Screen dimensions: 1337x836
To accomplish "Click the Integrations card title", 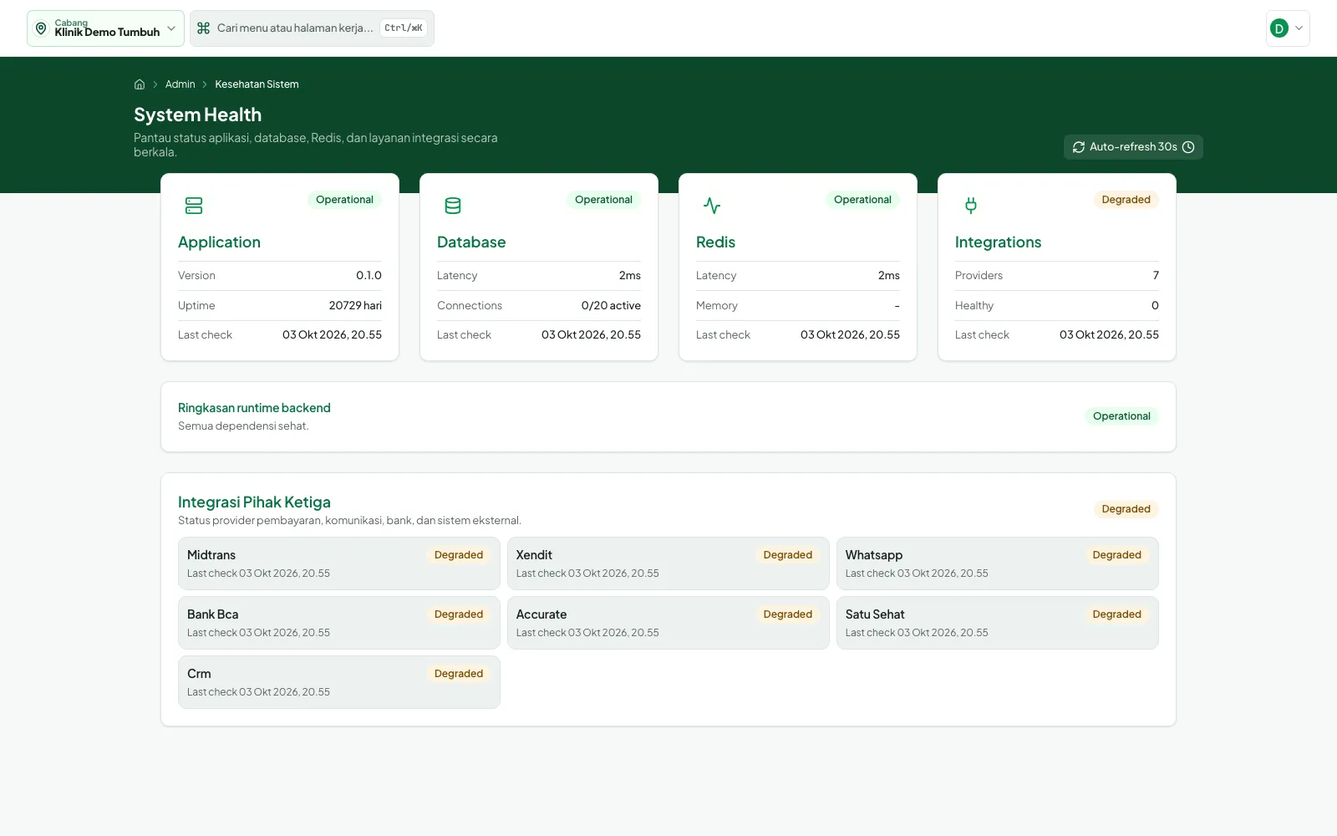I will tap(998, 242).
